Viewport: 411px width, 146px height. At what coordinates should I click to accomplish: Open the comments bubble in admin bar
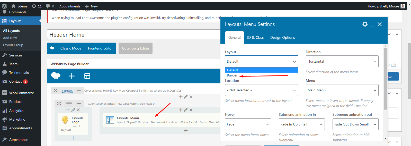click(x=50, y=6)
